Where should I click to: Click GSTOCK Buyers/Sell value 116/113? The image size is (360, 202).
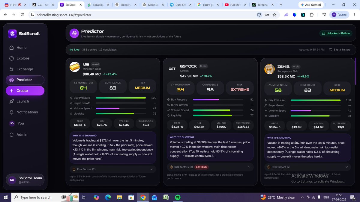tap(243, 127)
